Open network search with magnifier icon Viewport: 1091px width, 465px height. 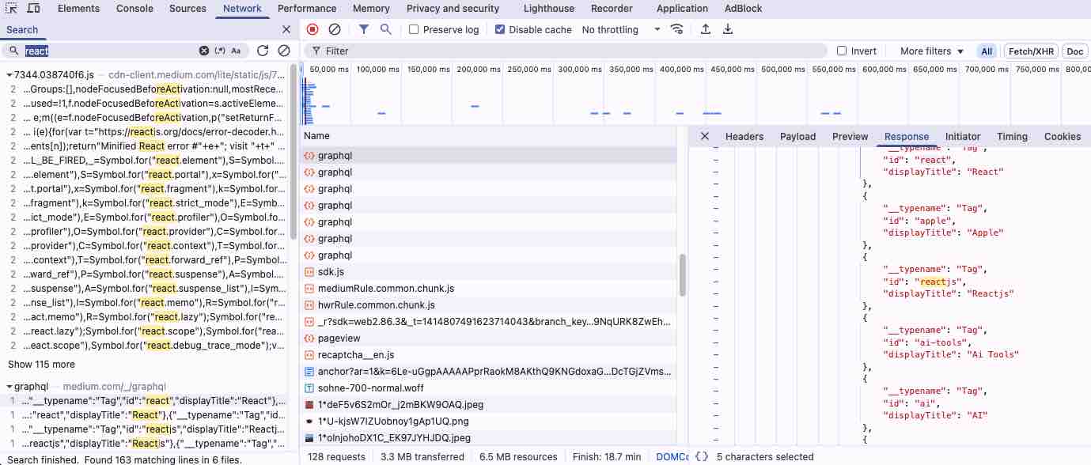pyautogui.click(x=385, y=29)
